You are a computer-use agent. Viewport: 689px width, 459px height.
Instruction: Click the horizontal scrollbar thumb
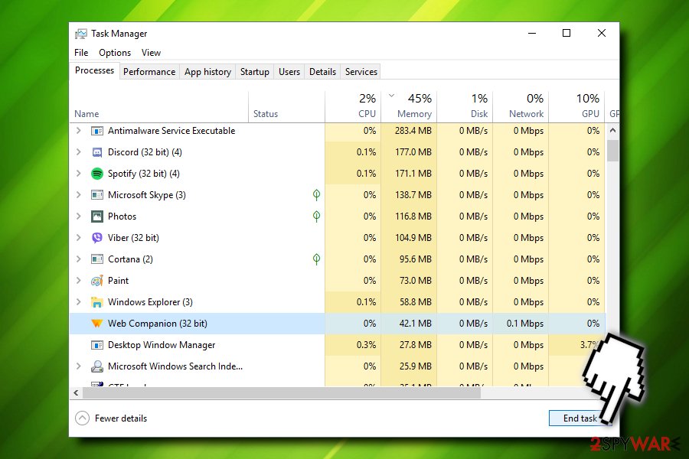(x=282, y=392)
